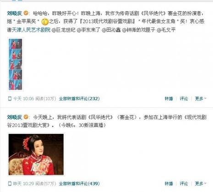Open the @毛戈平 mention
This screenshot has width=213, height=192.
pos(166,30)
